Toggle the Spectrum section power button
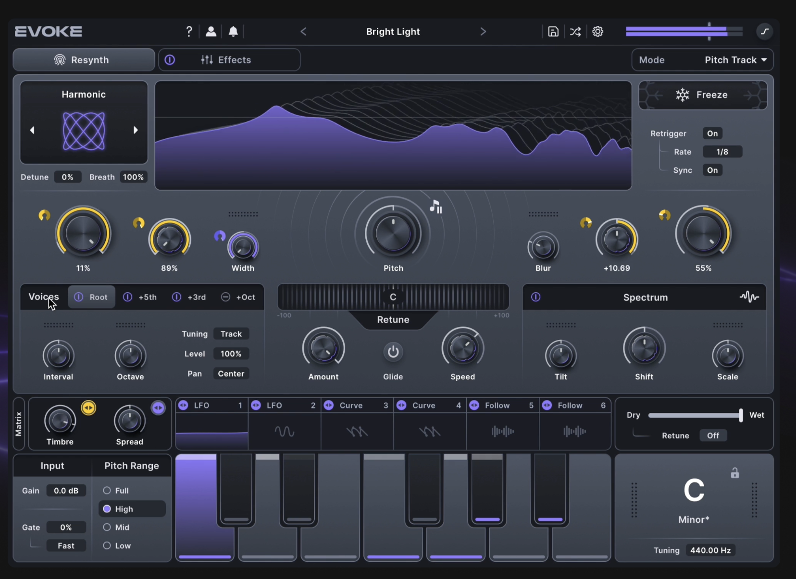This screenshot has width=796, height=579. [x=535, y=297]
